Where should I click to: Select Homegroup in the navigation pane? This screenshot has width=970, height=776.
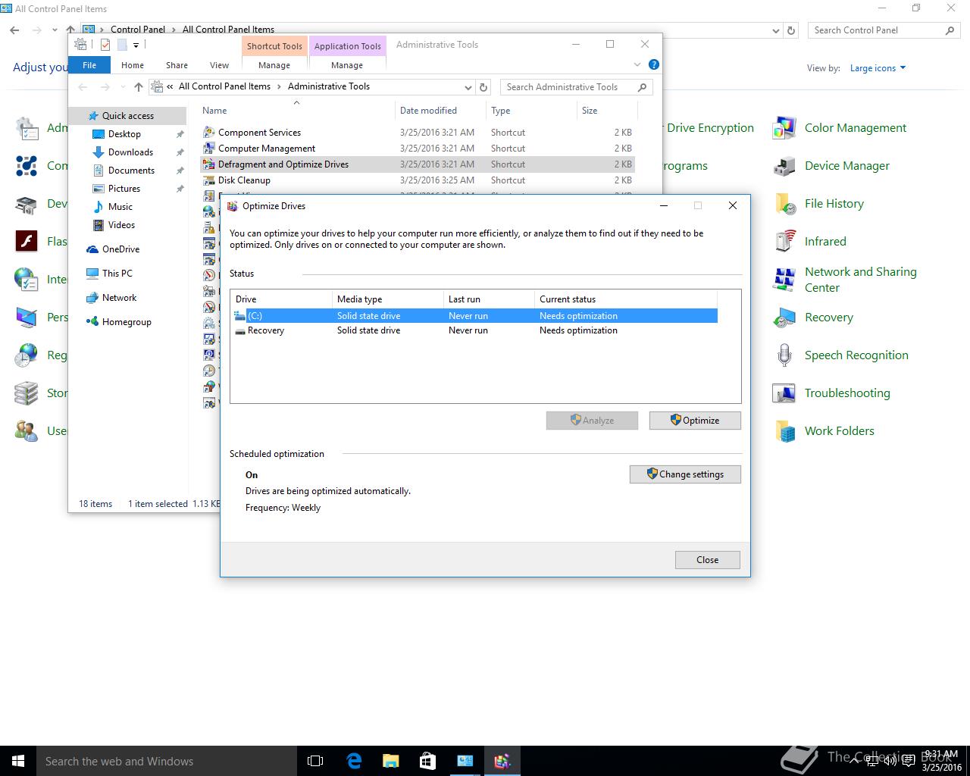point(127,322)
